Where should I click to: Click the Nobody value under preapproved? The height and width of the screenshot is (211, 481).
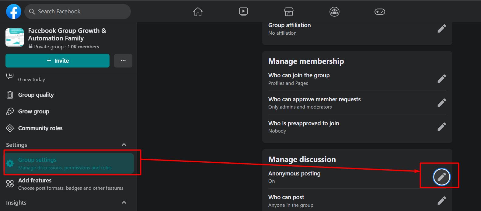pyautogui.click(x=277, y=131)
